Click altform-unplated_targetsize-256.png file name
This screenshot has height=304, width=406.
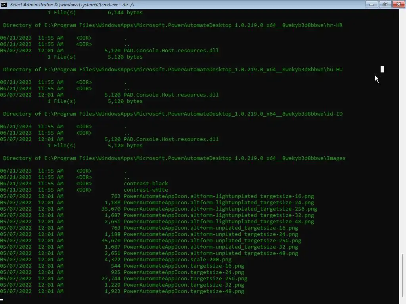click(213, 240)
